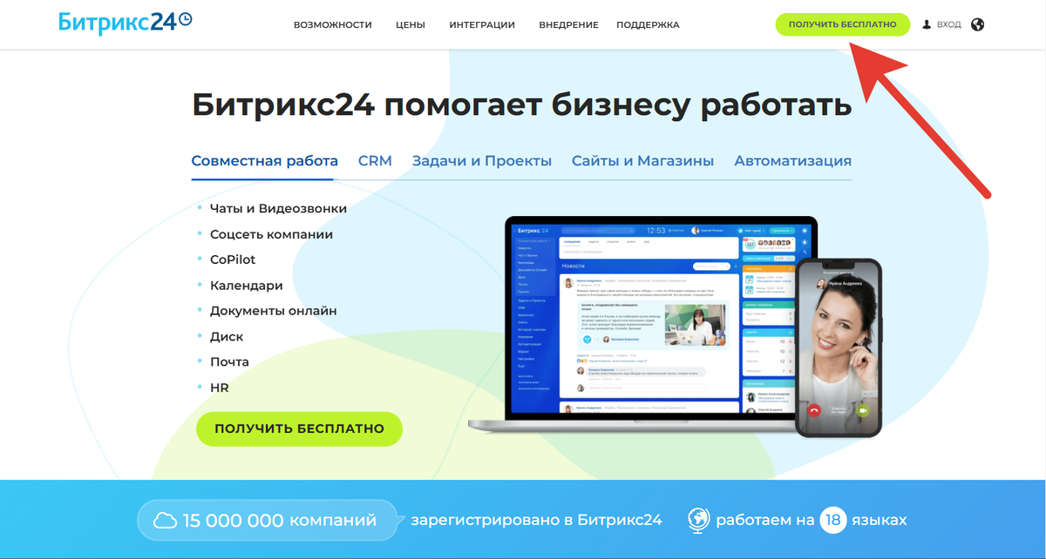
Task: Click the Соцсеть компании list item
Action: pos(271,234)
